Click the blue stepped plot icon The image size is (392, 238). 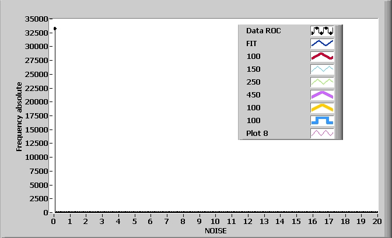322,120
